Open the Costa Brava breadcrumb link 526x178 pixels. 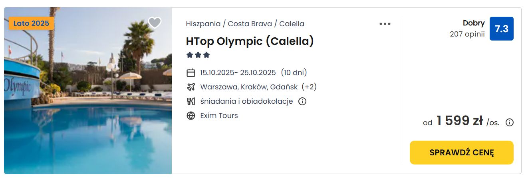[x=250, y=24]
